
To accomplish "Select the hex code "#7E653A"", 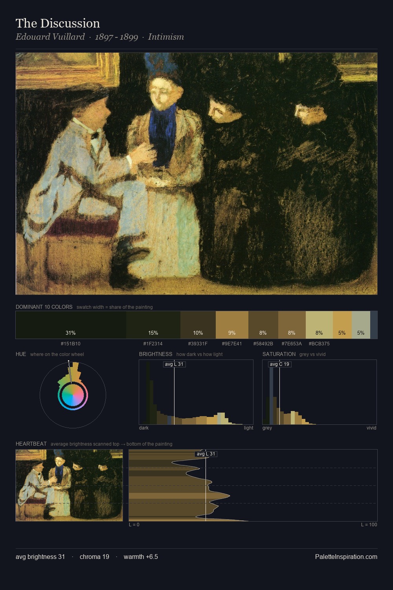I will coord(292,343).
